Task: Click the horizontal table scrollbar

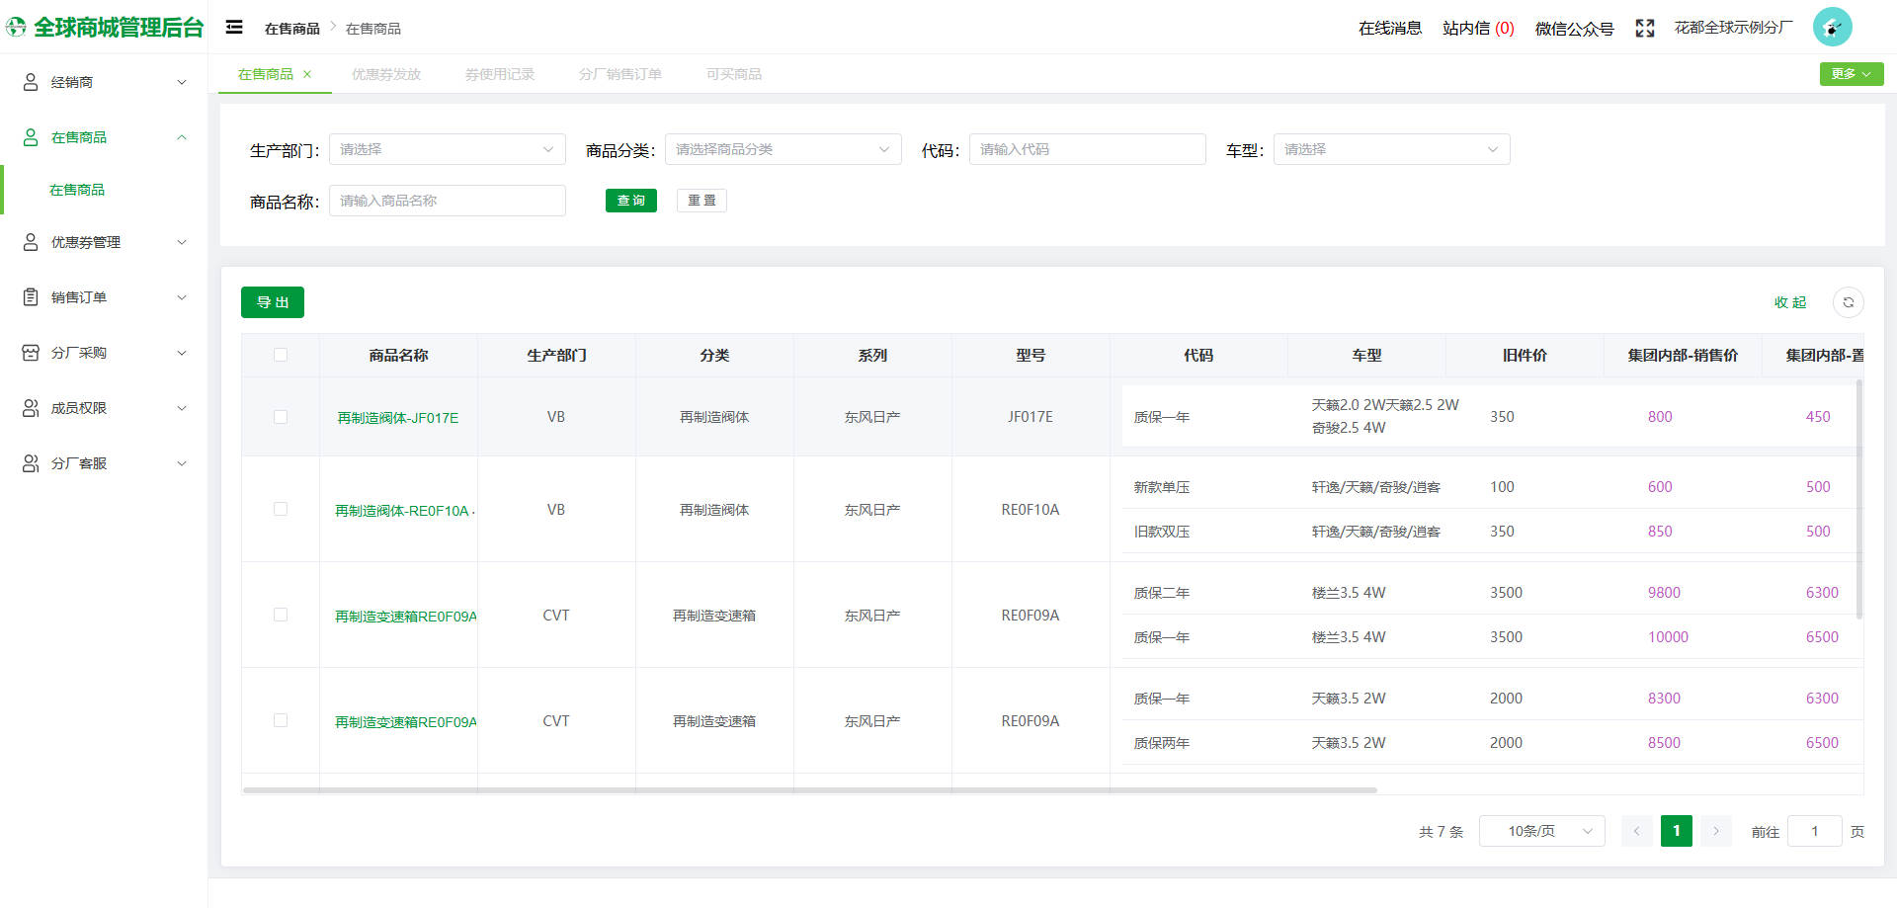Action: pos(809,790)
